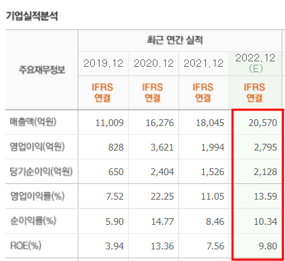
Task: Click the 순이익률(%) row label
Action: (x=33, y=221)
